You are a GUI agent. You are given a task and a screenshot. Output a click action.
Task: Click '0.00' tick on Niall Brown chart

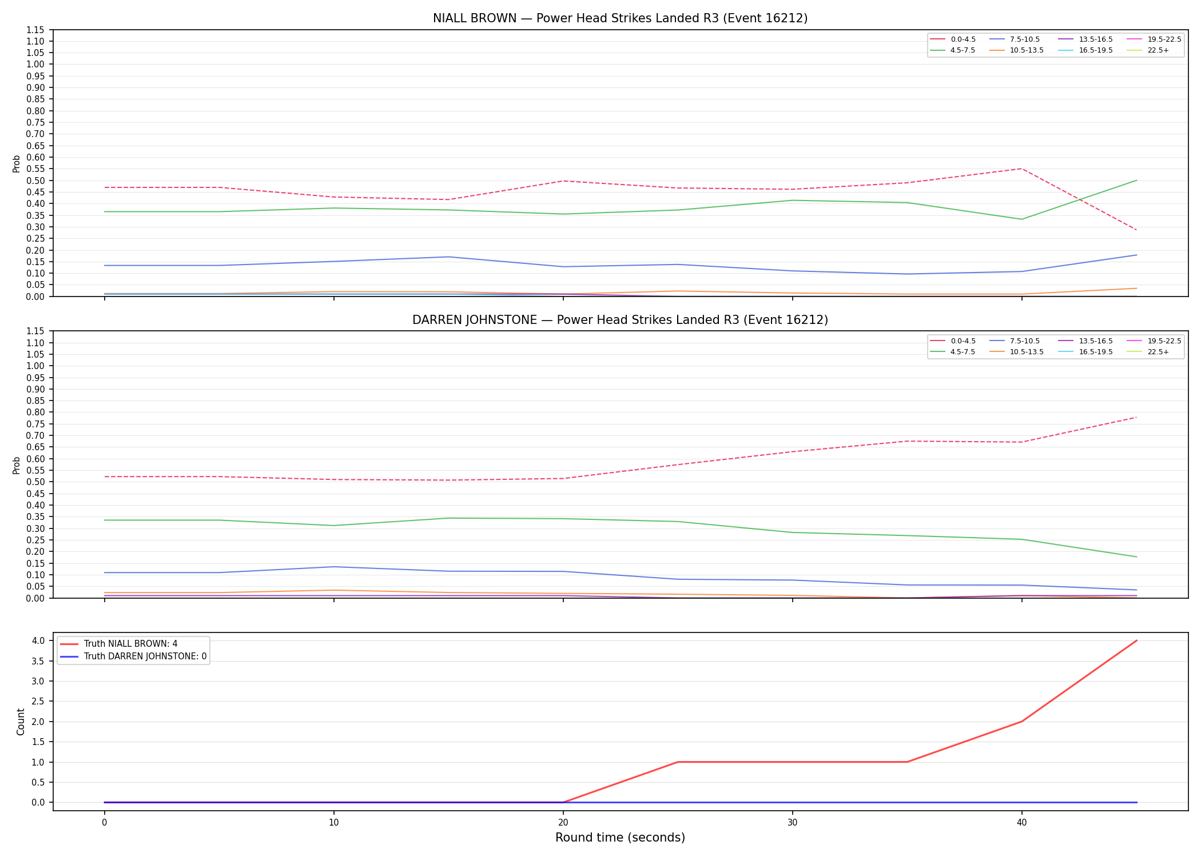point(36,297)
